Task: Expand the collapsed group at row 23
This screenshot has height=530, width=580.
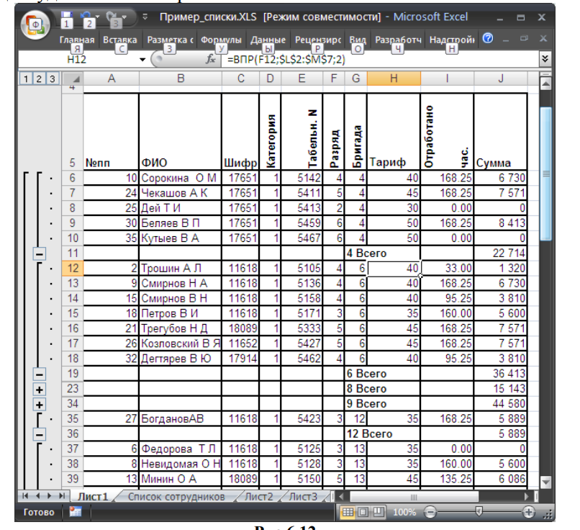Action: 40,390
